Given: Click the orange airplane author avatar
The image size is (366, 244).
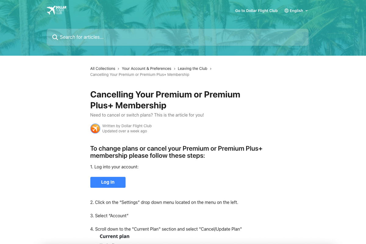Looking at the screenshot, I should pyautogui.click(x=95, y=128).
